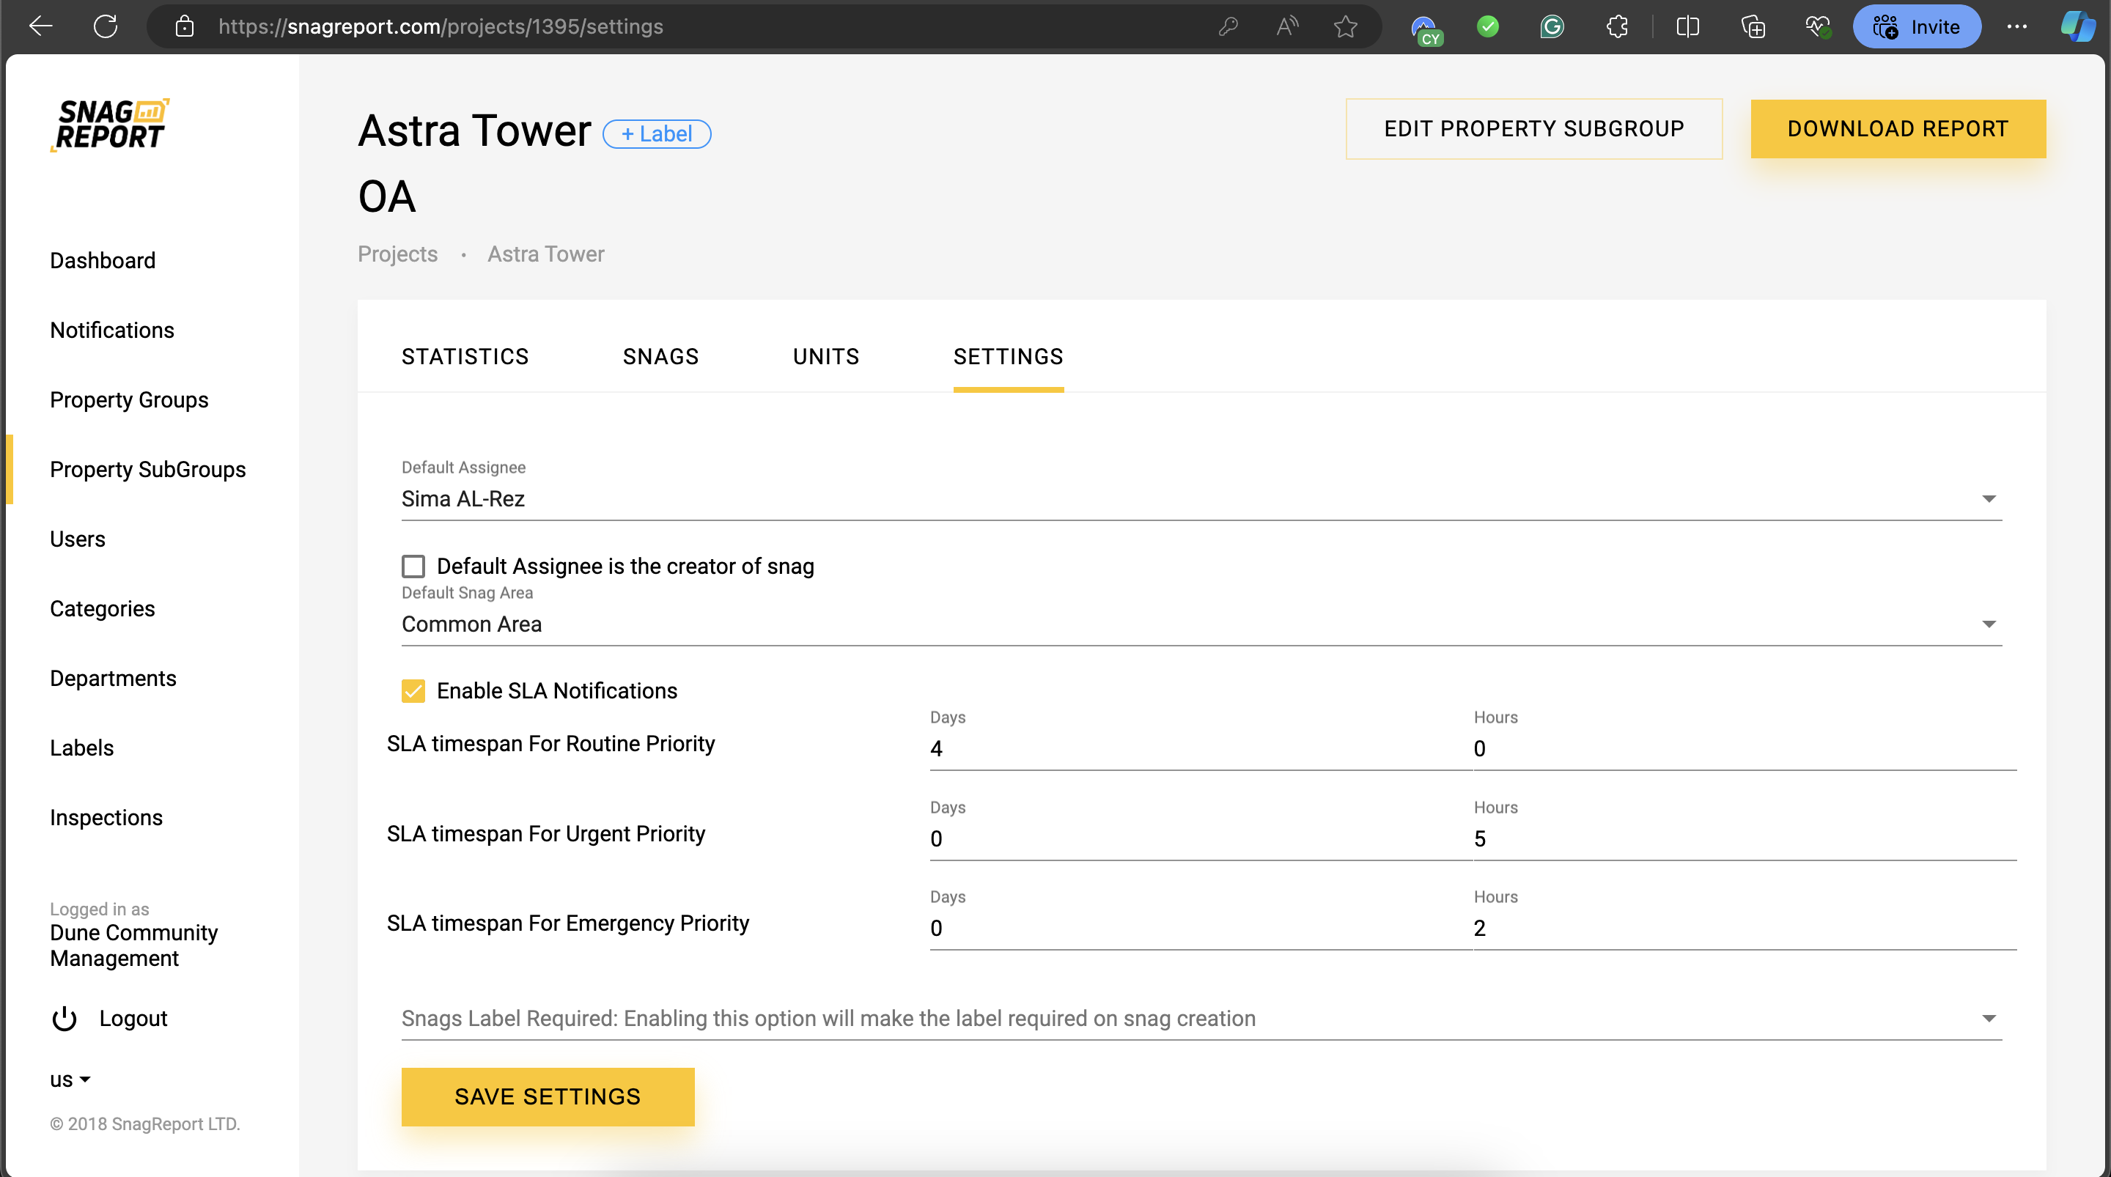Image resolution: width=2111 pixels, height=1177 pixels.
Task: Open the US language selector
Action: tap(70, 1080)
